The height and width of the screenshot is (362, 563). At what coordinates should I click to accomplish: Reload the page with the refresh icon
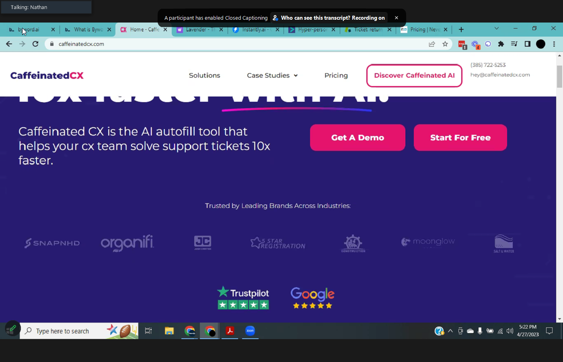click(35, 44)
